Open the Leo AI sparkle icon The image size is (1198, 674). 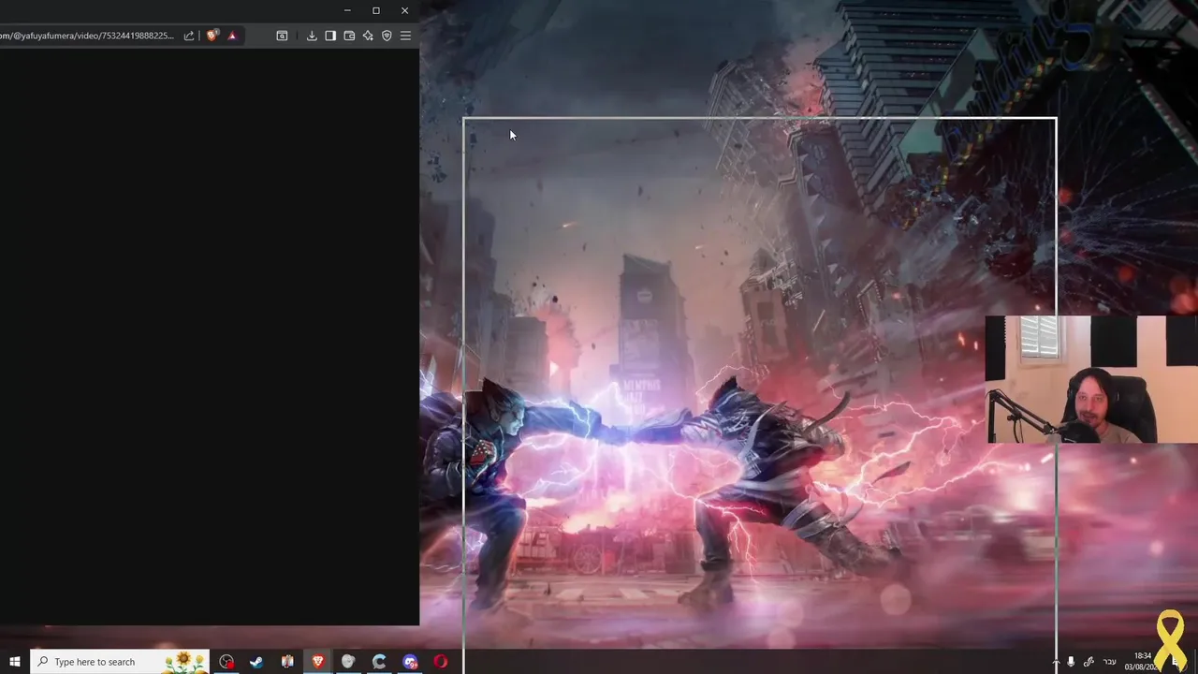click(368, 36)
